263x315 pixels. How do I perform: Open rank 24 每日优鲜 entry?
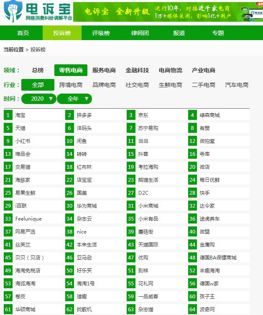pyautogui.click(x=219, y=180)
